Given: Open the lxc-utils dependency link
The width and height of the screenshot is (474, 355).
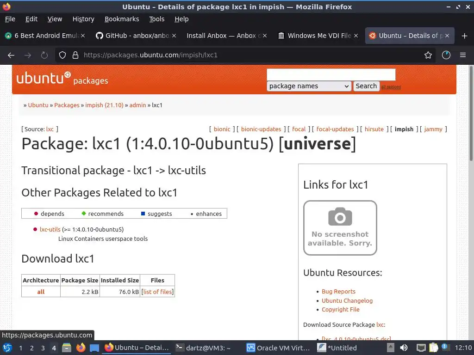Looking at the screenshot, I should click(x=50, y=229).
